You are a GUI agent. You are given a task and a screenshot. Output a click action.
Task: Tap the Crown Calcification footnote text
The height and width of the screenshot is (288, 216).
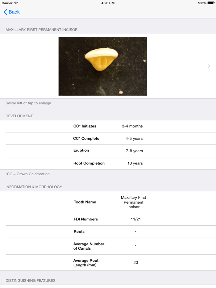click(27, 174)
